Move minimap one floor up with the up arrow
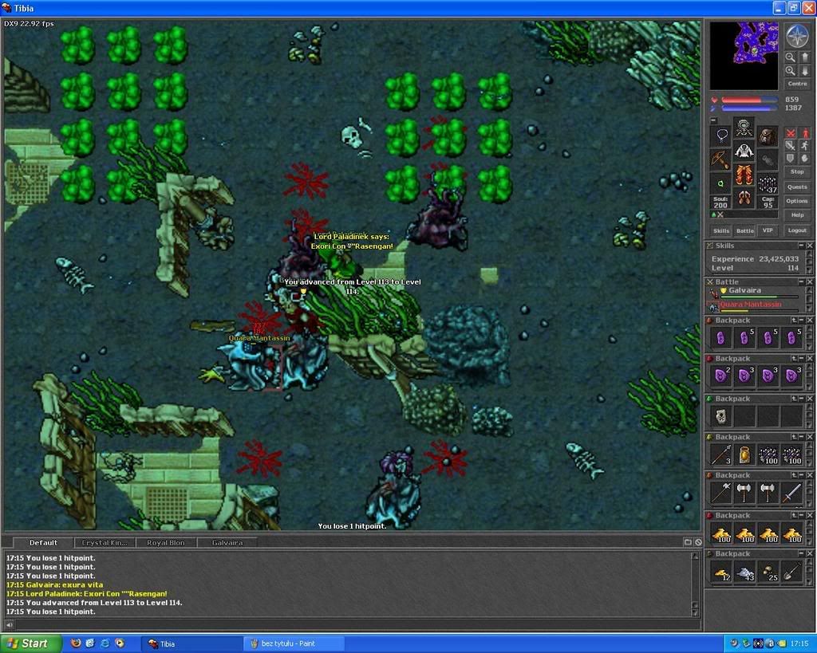Image resolution: width=817 pixels, height=653 pixels. (805, 57)
